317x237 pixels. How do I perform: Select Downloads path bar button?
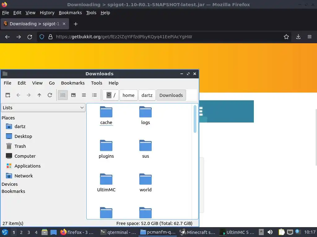click(171, 95)
